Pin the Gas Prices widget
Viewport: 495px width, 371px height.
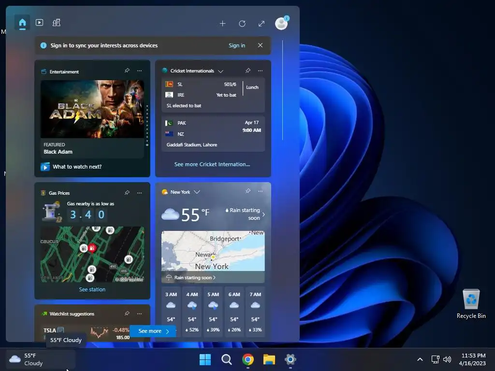(127, 192)
